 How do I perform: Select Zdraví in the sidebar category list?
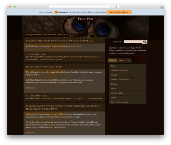[x=128, y=98]
